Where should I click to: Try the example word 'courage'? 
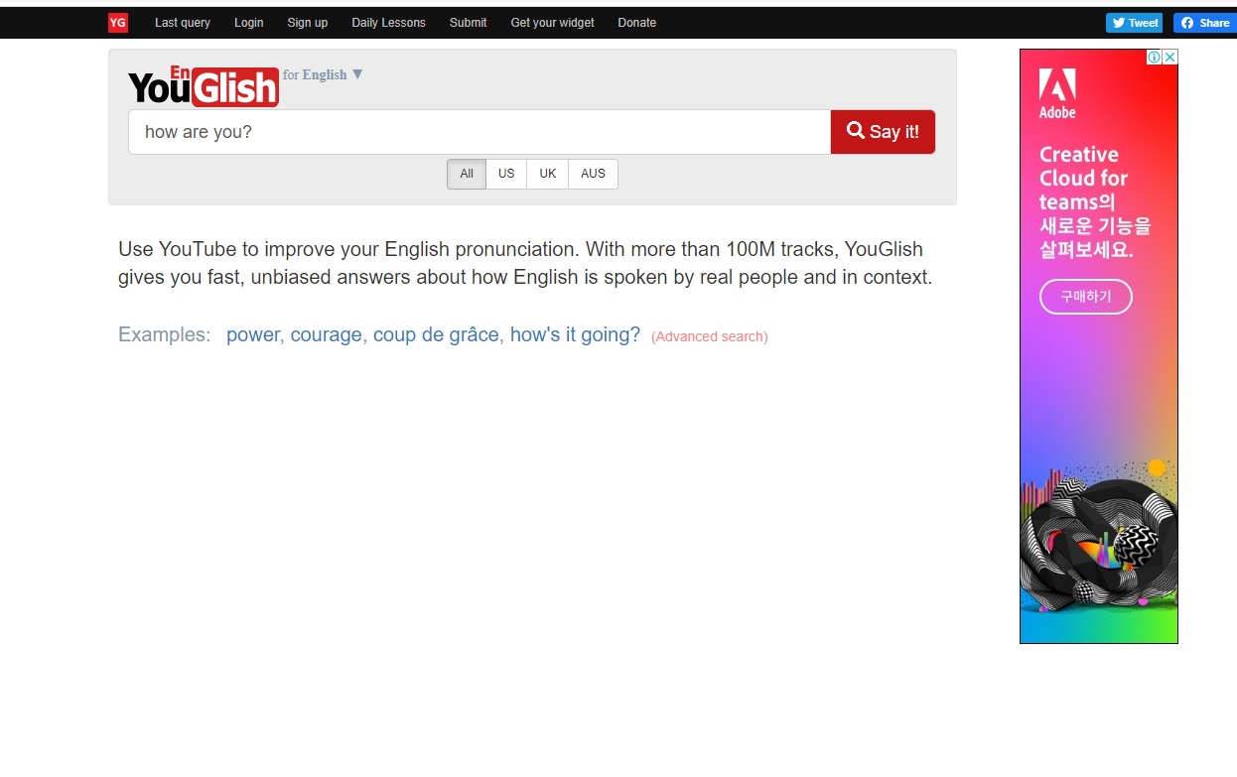(x=327, y=335)
